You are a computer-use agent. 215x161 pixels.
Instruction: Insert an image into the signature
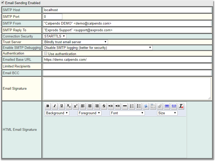point(146,106)
